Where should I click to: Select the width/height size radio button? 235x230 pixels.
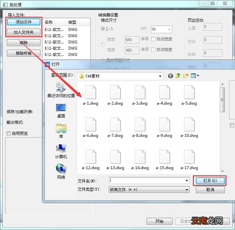[x=103, y=44]
